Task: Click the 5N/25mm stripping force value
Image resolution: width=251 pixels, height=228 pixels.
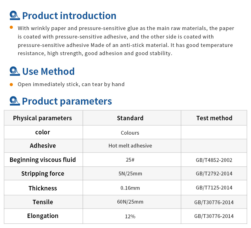Action: click(x=130, y=174)
